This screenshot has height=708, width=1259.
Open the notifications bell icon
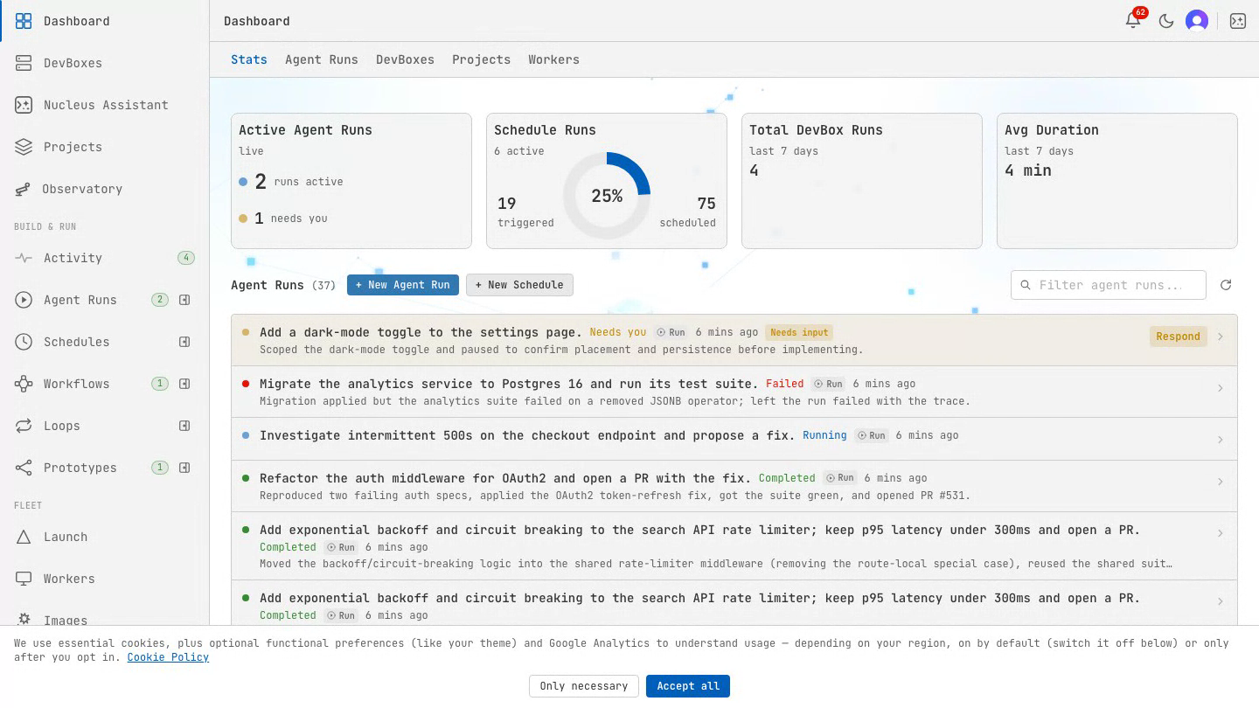[1133, 21]
